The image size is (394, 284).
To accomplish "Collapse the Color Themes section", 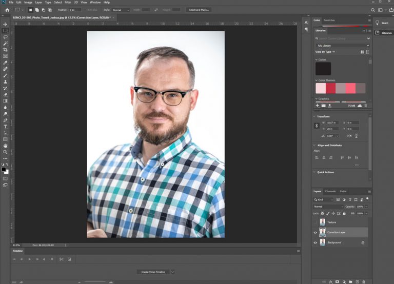I will tap(316, 80).
